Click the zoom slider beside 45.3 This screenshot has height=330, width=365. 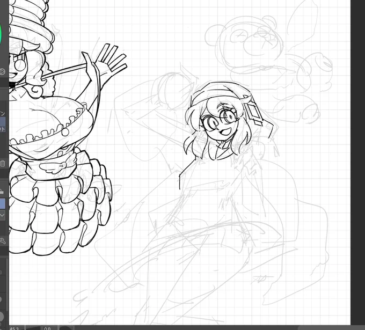click(x=33, y=328)
